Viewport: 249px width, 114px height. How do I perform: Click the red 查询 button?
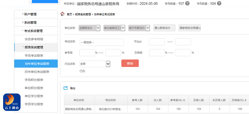(x=130, y=63)
